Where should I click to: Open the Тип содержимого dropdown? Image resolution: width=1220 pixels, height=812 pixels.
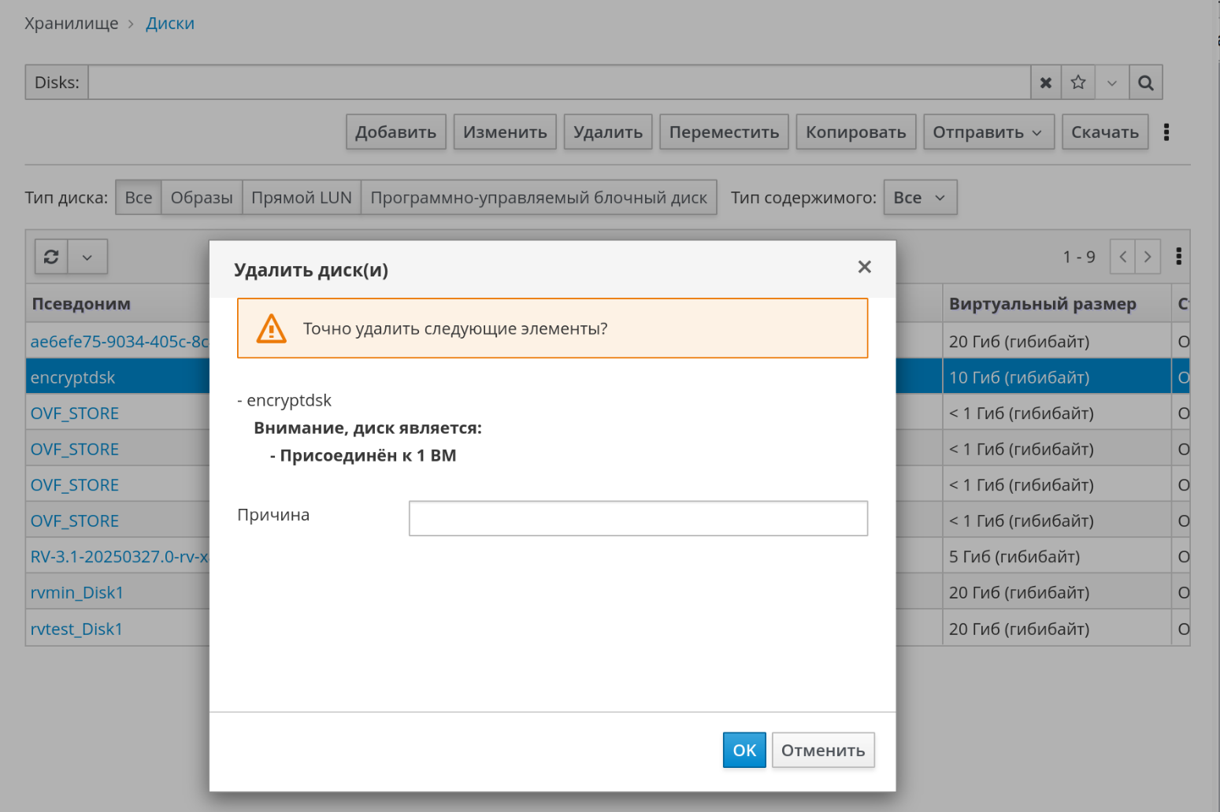pyautogui.click(x=919, y=198)
